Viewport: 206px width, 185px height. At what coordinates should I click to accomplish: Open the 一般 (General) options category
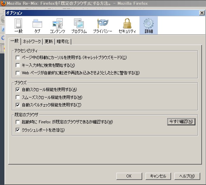pos(18,26)
